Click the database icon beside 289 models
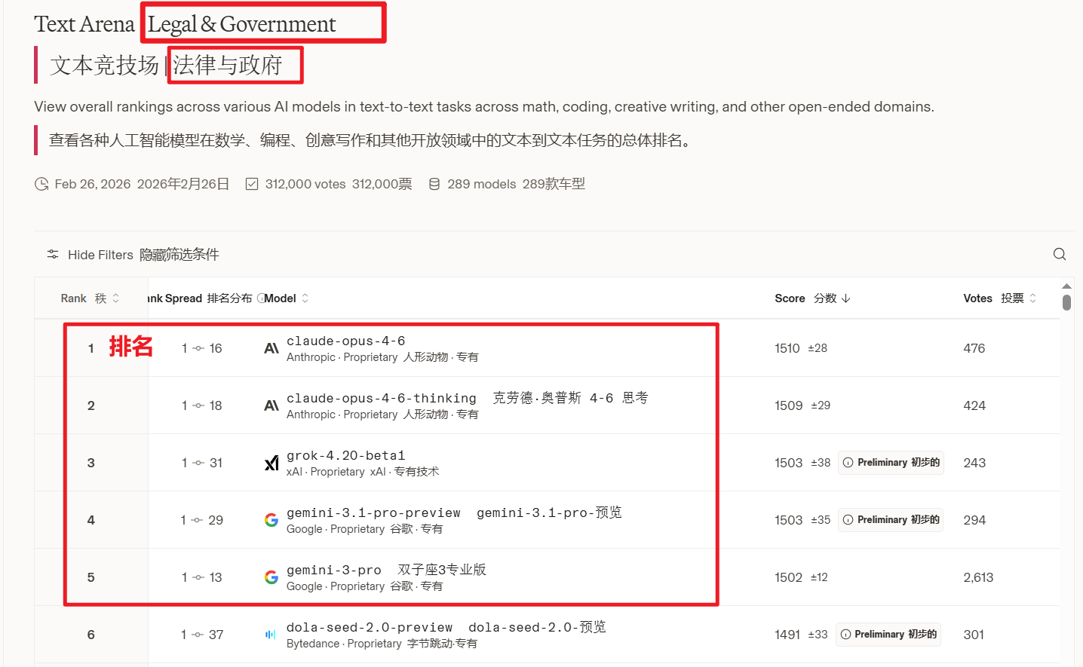1083x667 pixels. pos(434,184)
